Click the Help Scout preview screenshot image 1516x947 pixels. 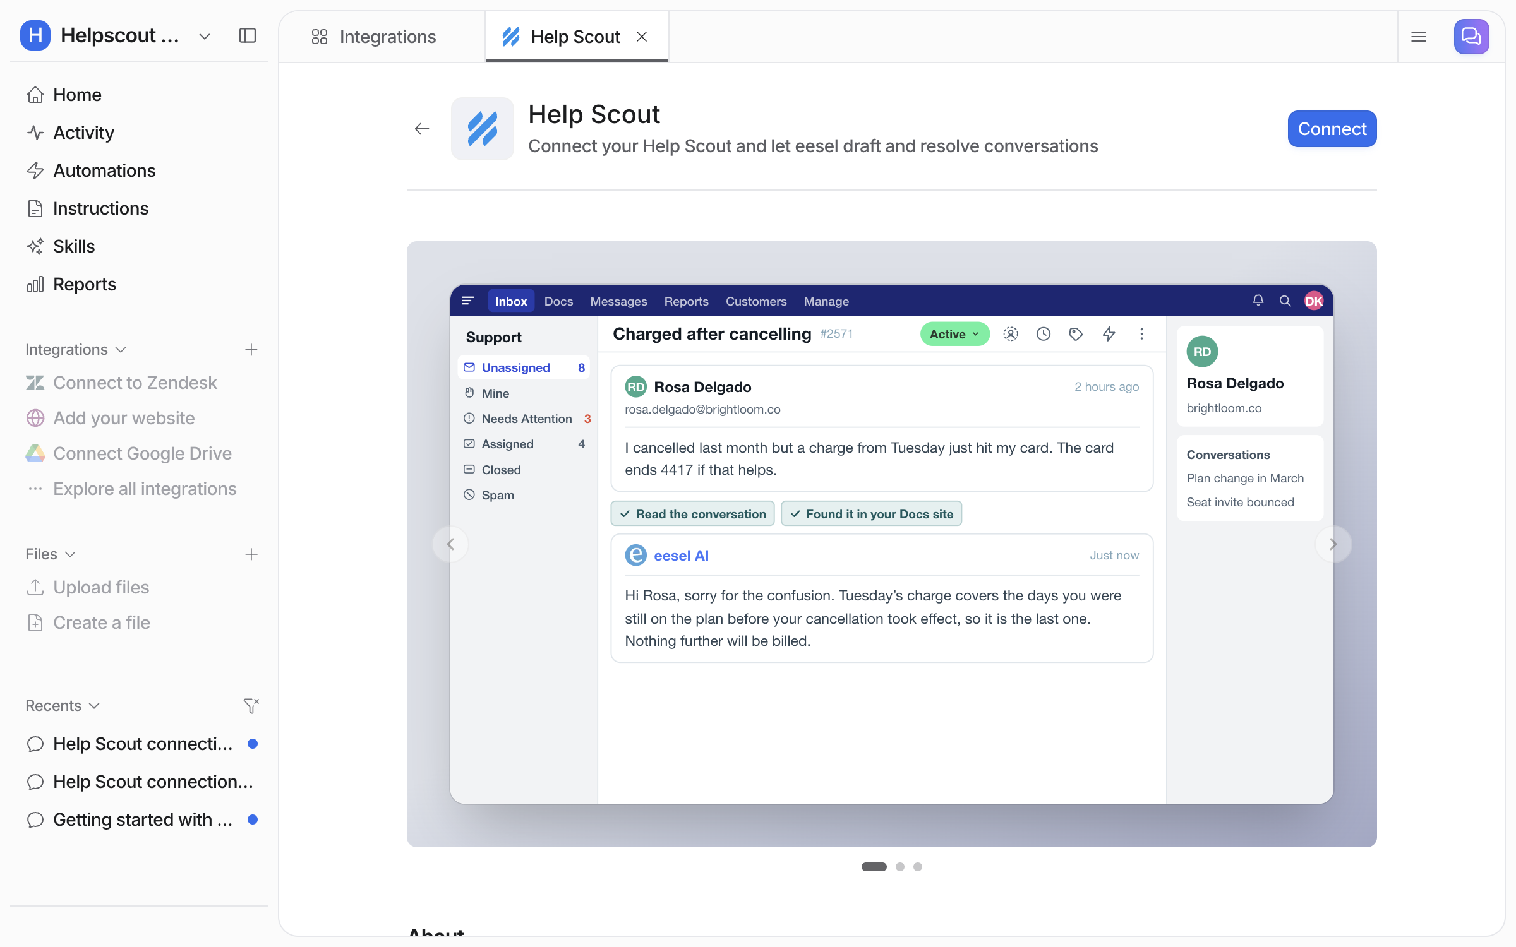892,544
